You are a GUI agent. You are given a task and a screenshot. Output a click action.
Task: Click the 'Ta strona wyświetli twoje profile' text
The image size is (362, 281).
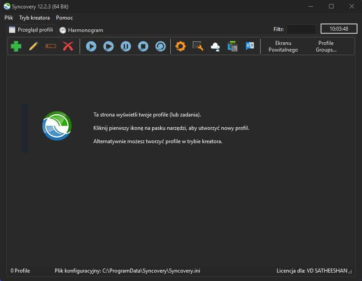[x=147, y=115]
